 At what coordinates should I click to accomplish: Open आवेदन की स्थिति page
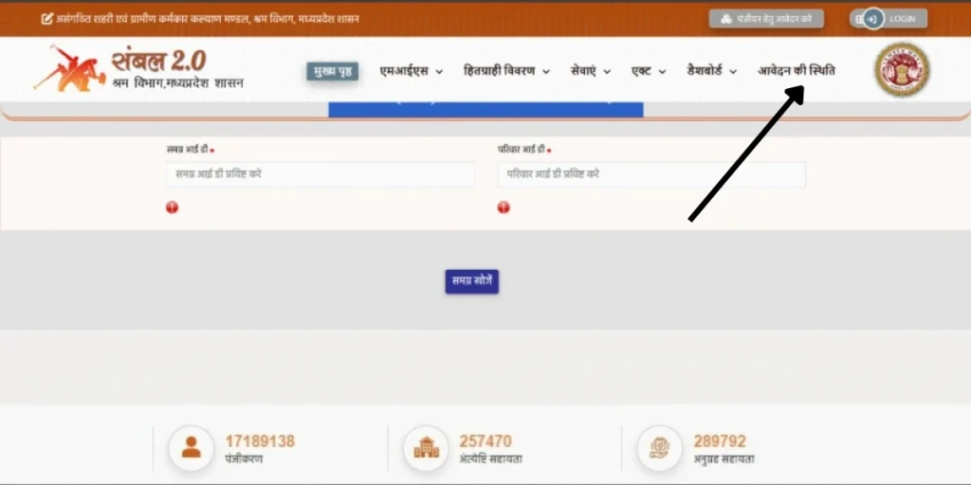click(x=797, y=71)
